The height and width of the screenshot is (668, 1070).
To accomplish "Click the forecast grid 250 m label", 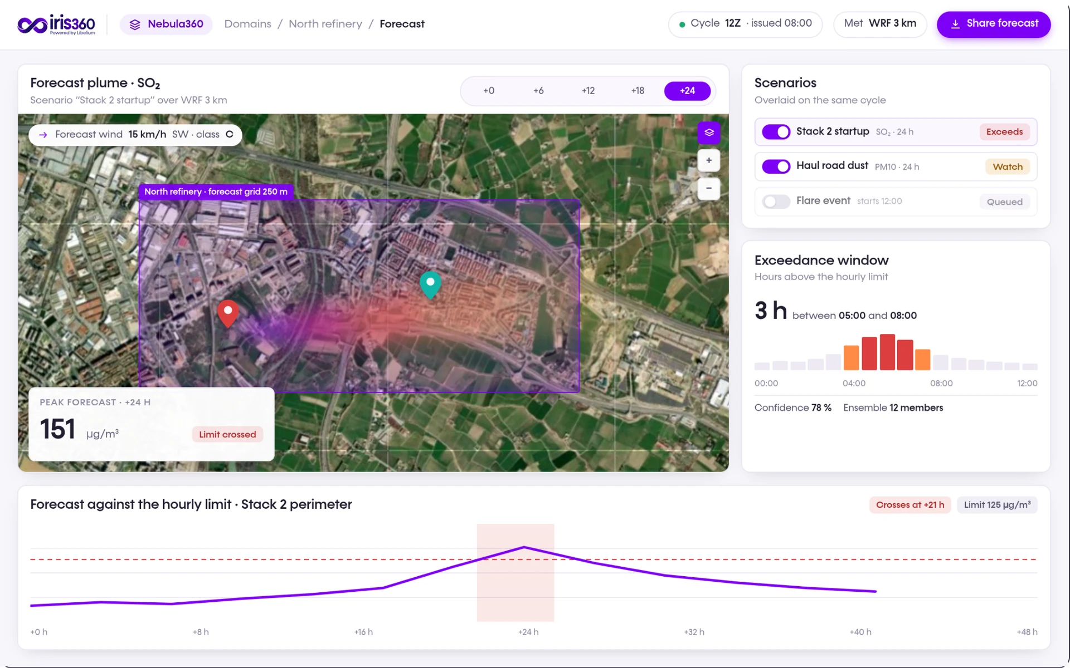I will 216,191.
